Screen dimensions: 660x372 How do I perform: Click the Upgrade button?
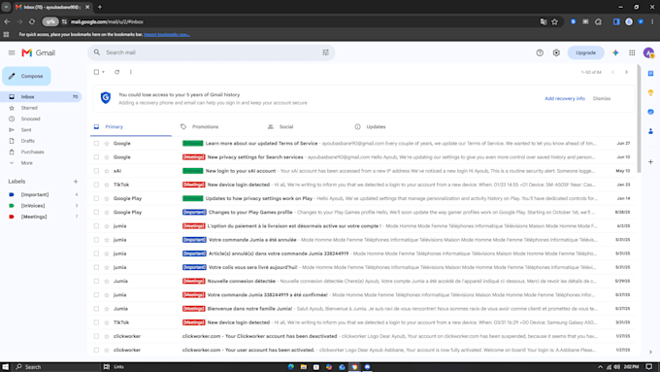(x=585, y=52)
